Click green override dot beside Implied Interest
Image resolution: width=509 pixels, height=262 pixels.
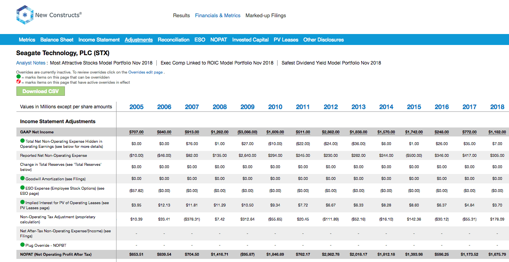pyautogui.click(x=22, y=203)
